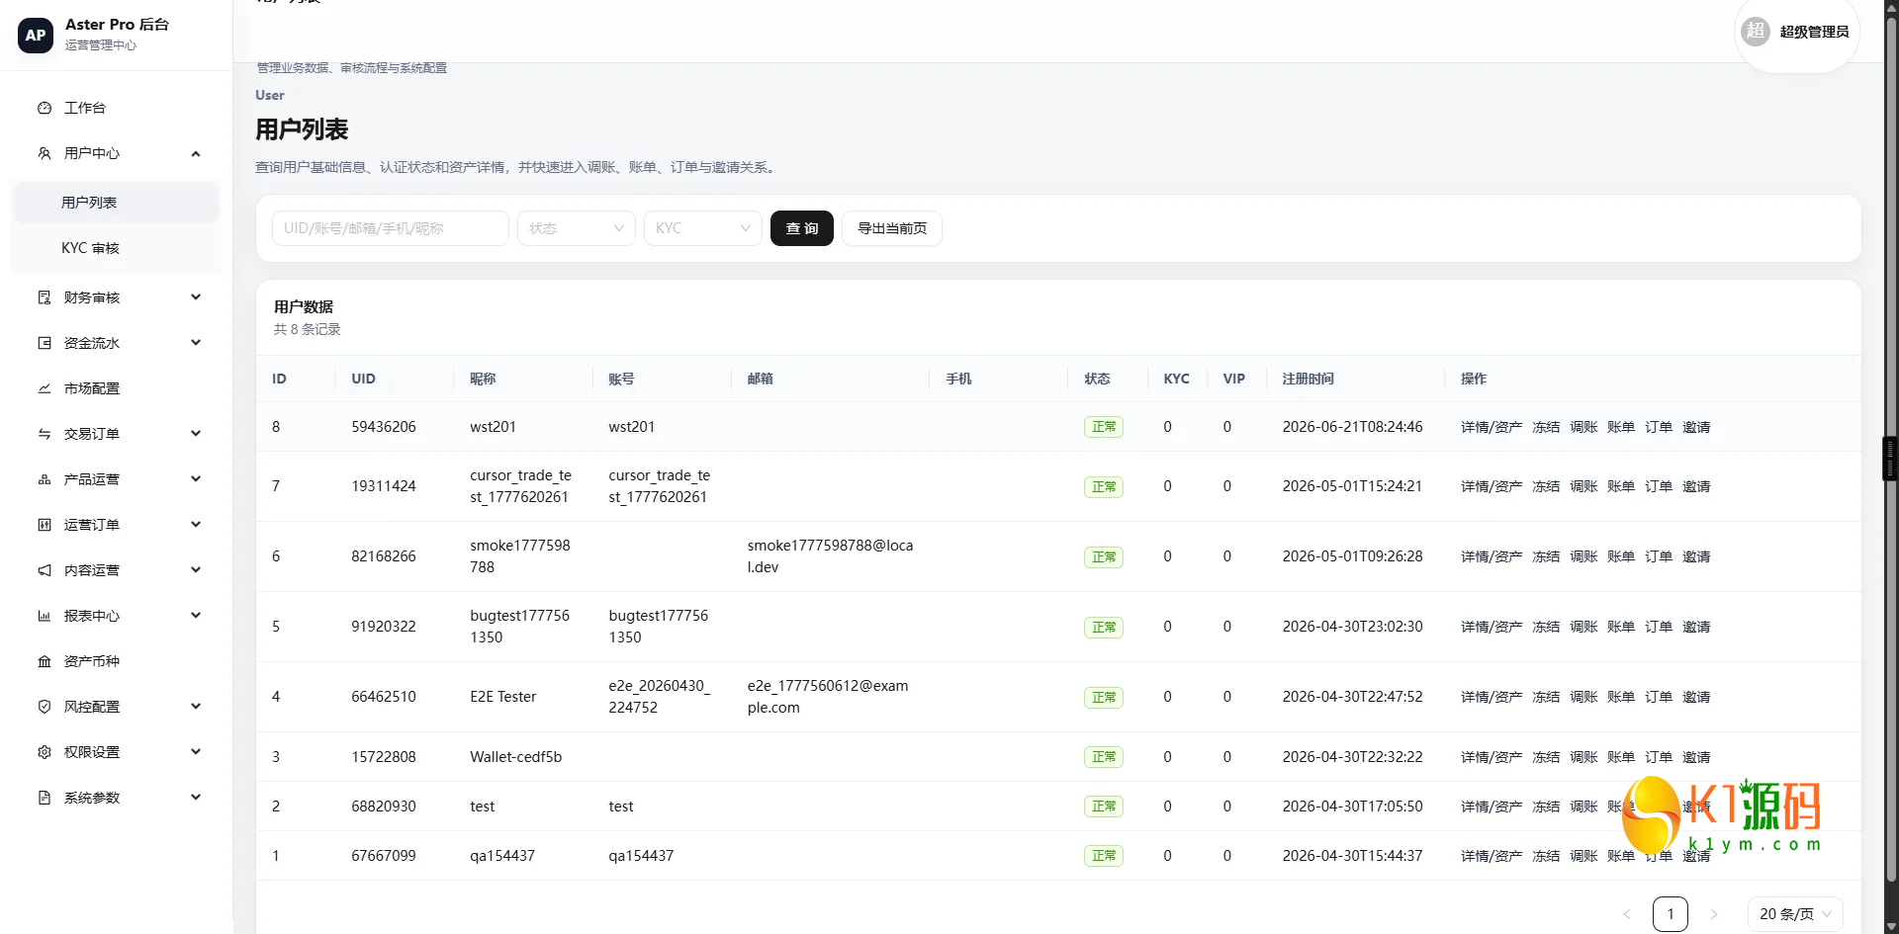Expand the 交易订单 menu chevron

(x=196, y=434)
